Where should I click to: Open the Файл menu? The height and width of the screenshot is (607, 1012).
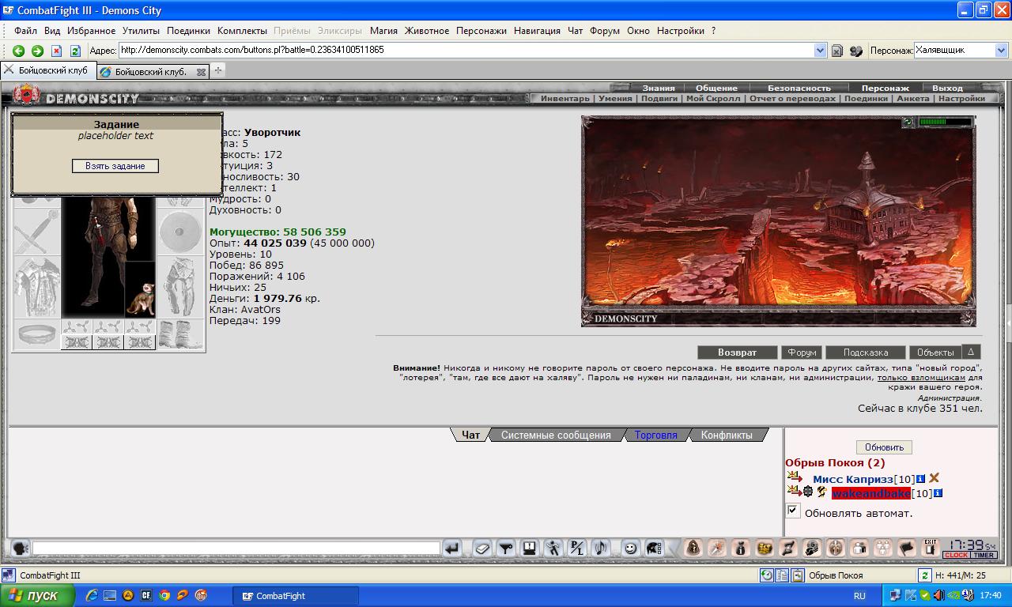(x=25, y=31)
